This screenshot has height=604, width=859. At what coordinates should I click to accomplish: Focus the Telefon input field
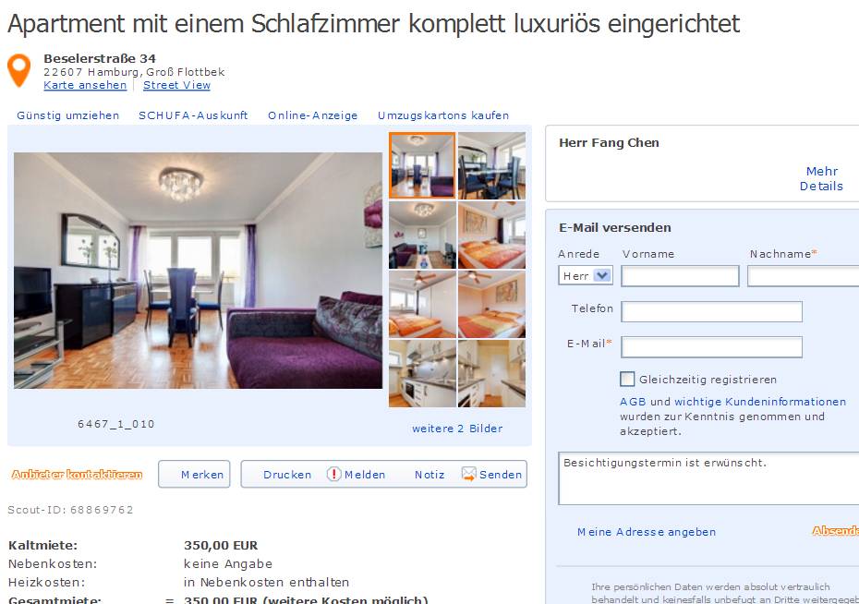tap(711, 311)
